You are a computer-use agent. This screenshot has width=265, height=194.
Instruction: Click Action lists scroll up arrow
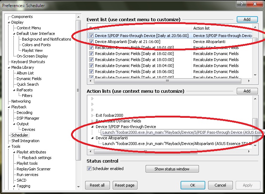click(x=255, y=99)
